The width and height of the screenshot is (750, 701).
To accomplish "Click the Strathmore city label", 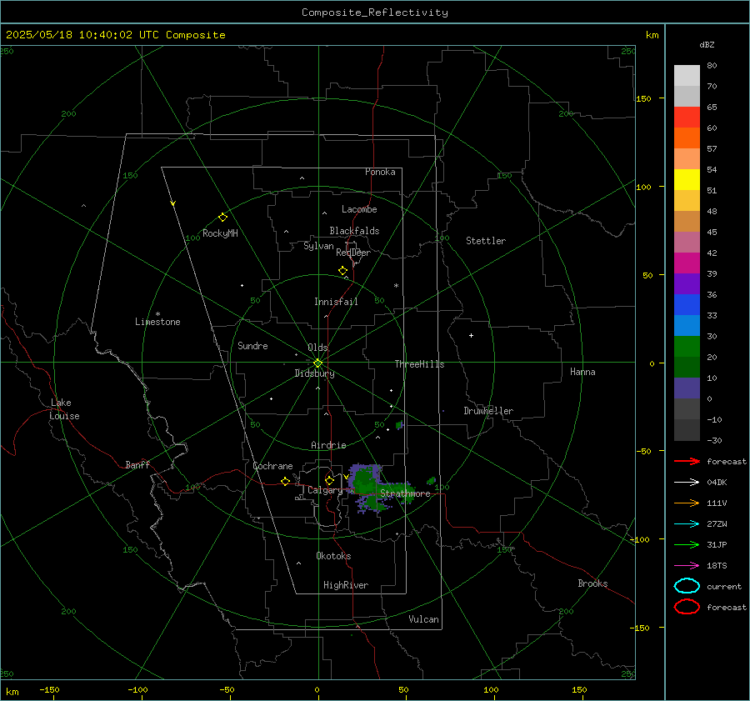I will [x=405, y=493].
